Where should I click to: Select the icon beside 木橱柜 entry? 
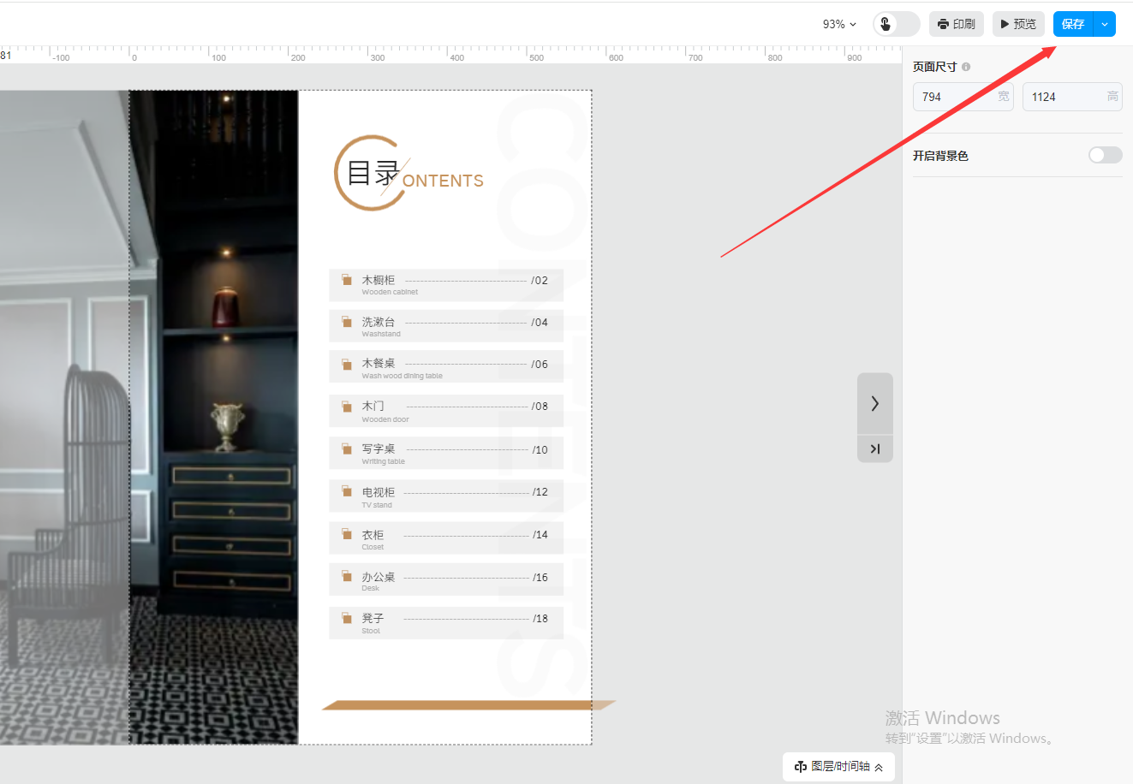pyautogui.click(x=347, y=280)
